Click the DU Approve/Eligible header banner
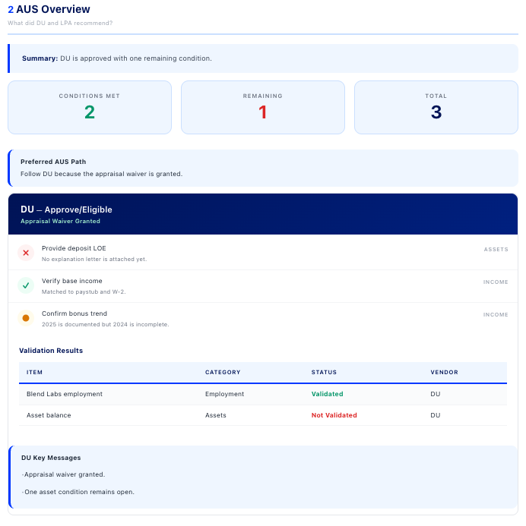This screenshot has height=526, width=526. [262, 213]
